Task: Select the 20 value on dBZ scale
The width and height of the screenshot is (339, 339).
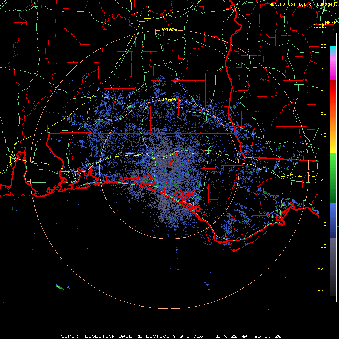Action: pos(324,180)
